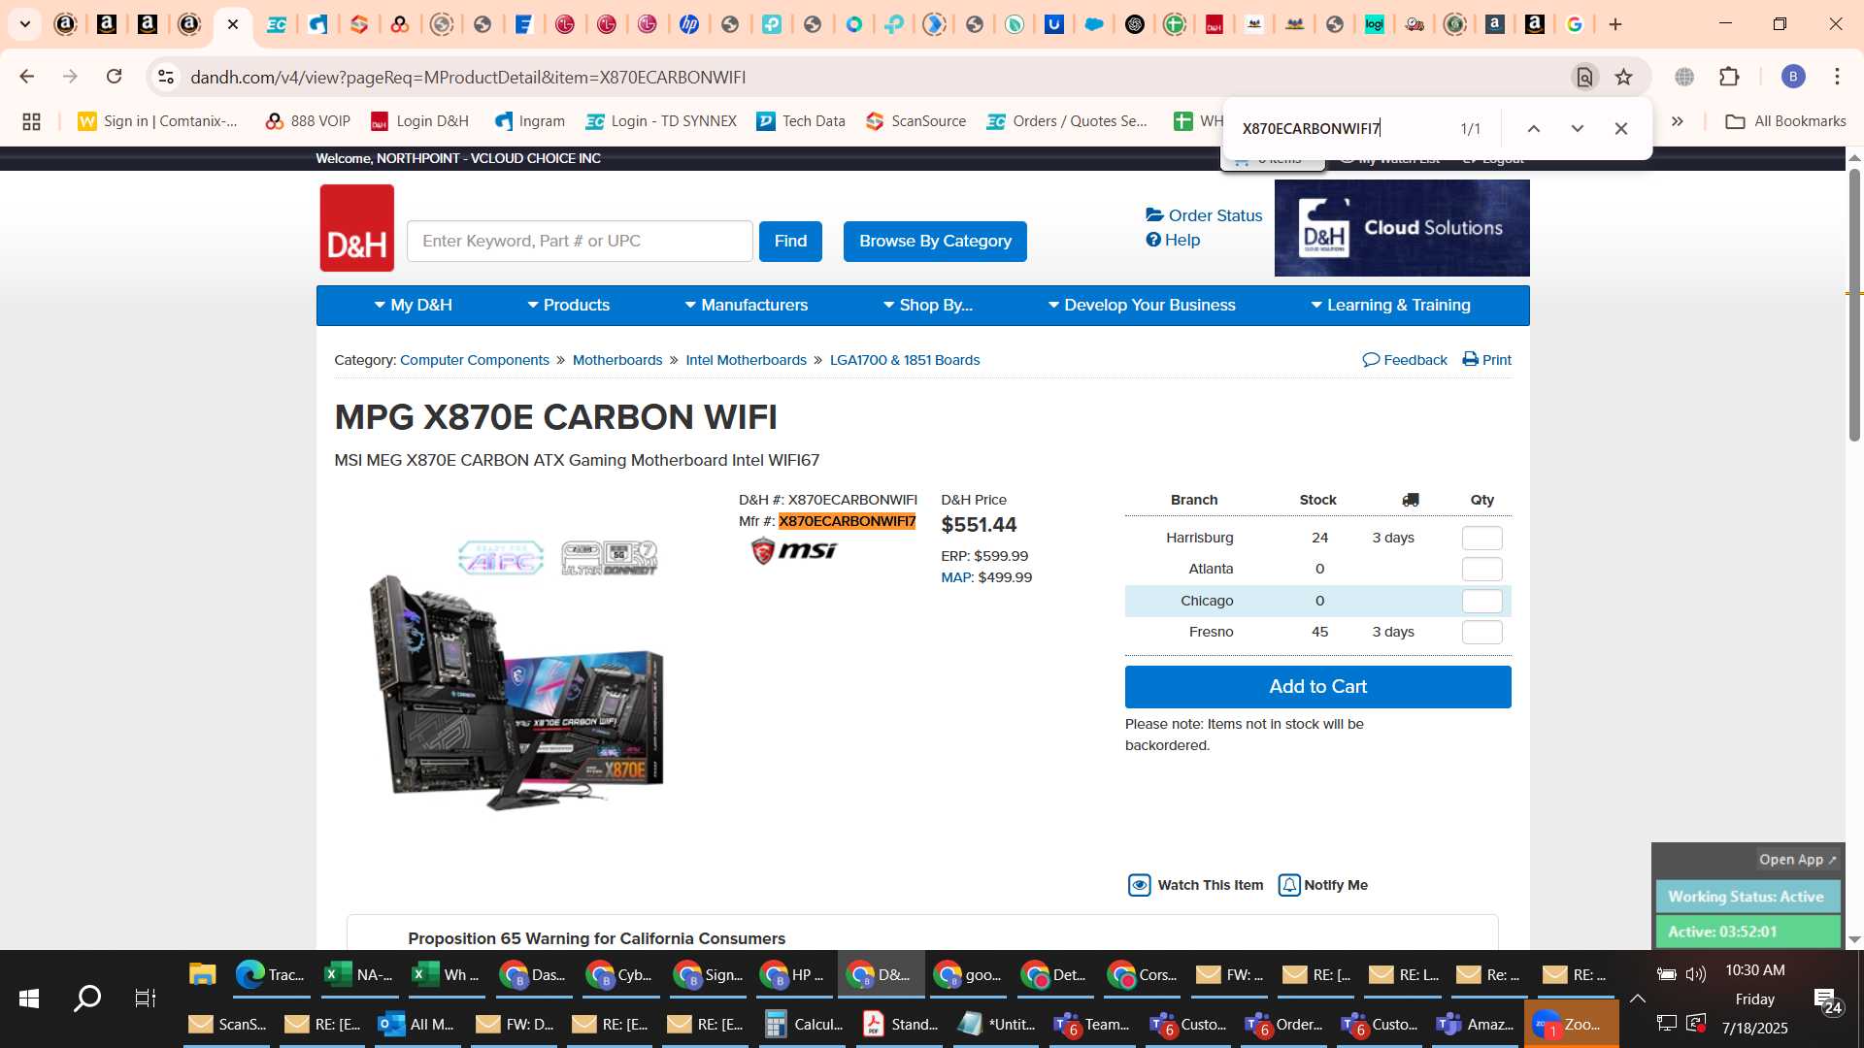This screenshot has width=1864, height=1048.
Task: Open the Chrome apps grid icon
Action: (31, 121)
